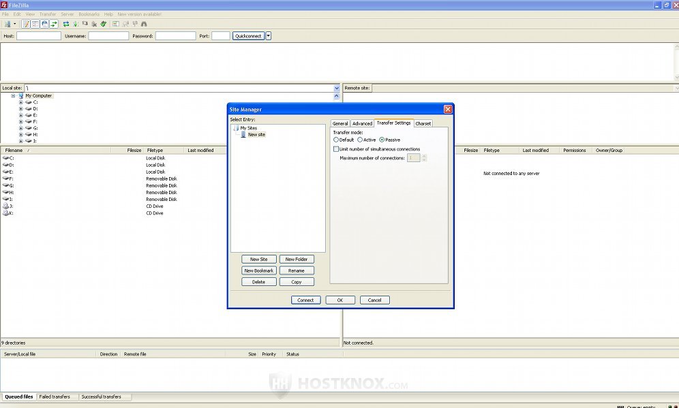Click the New Site button

[x=258, y=259]
